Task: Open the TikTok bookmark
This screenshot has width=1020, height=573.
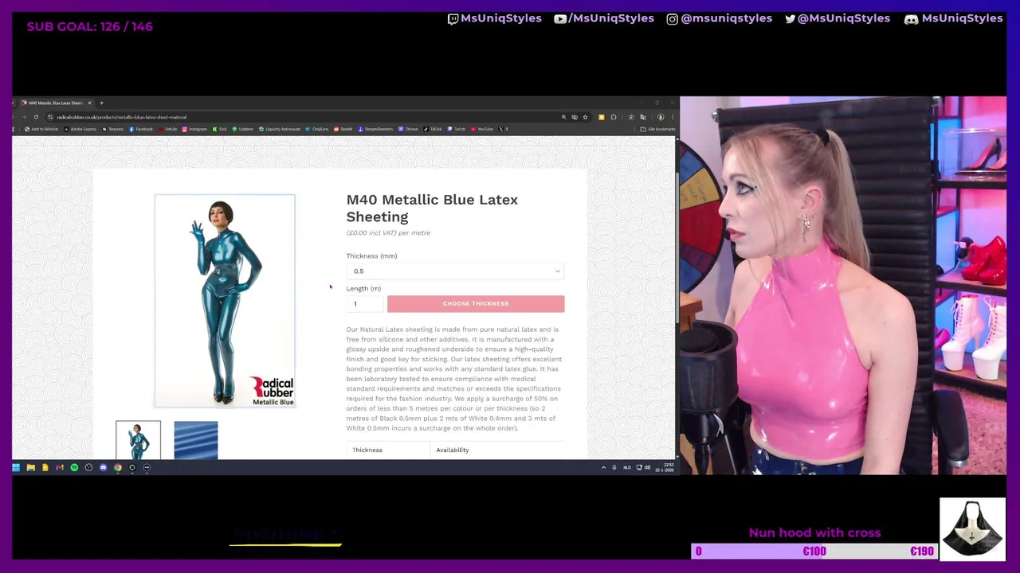Action: [433, 129]
